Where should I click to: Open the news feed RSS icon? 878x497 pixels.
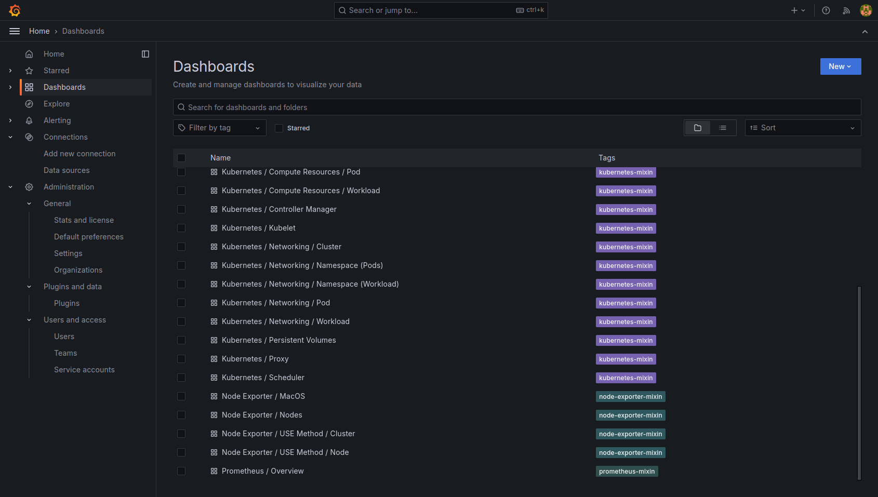(846, 10)
